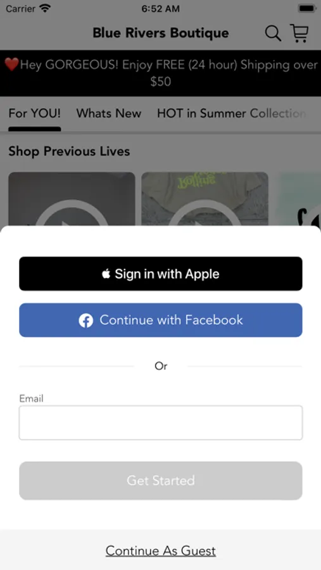Tap the red heart emoji in banner
This screenshot has width=321, height=570.
[x=11, y=65]
